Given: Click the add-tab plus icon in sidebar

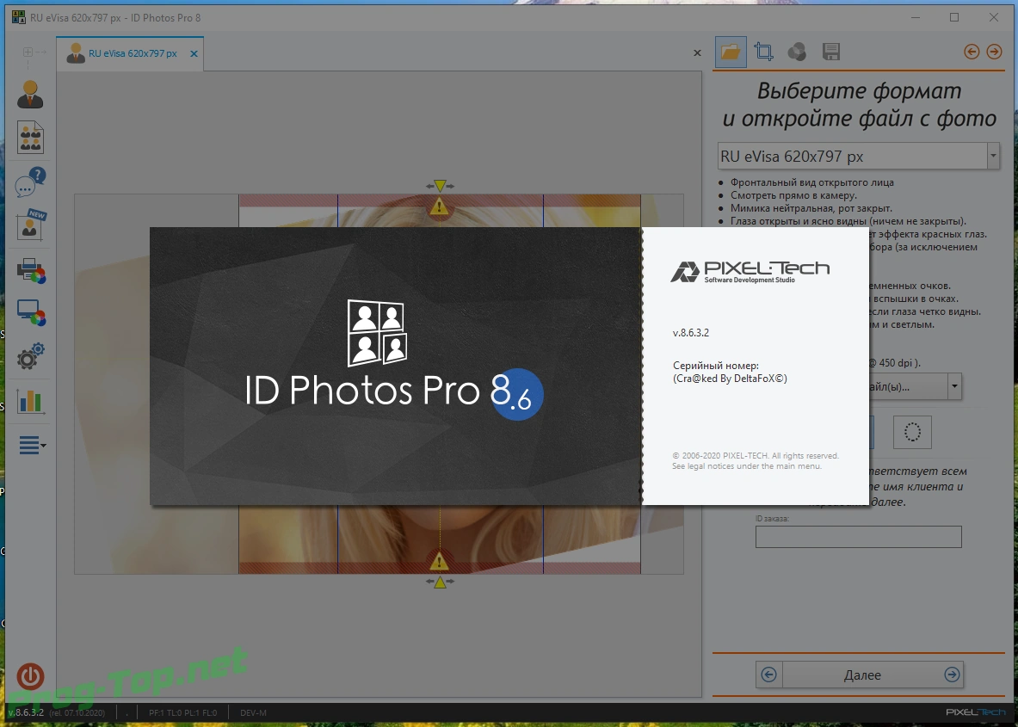Looking at the screenshot, I should point(28,52).
